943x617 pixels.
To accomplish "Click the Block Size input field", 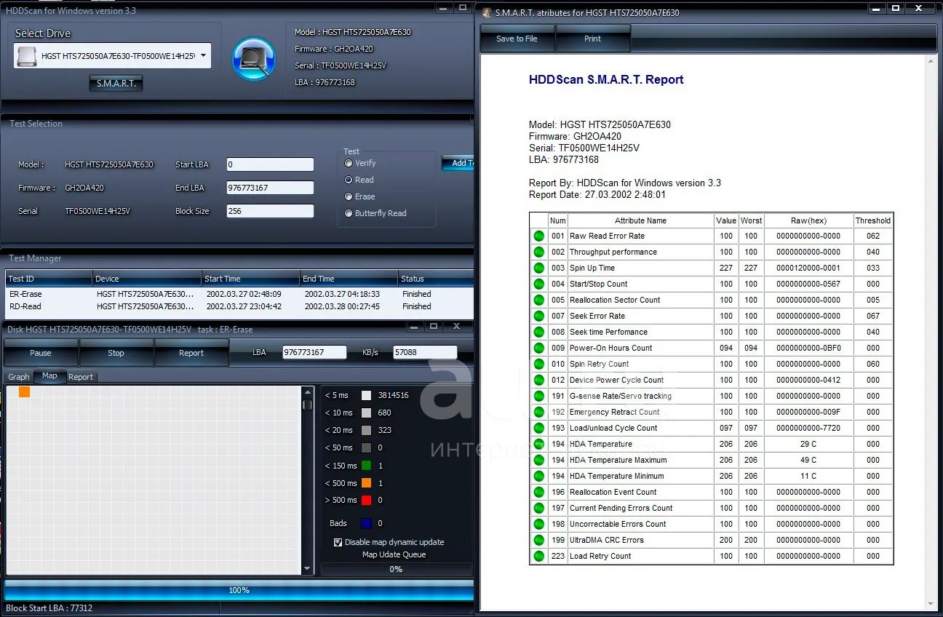I will 270,211.
